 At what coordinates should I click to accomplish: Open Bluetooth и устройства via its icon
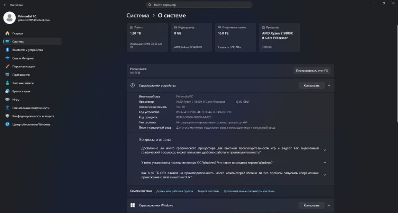(x=7, y=50)
